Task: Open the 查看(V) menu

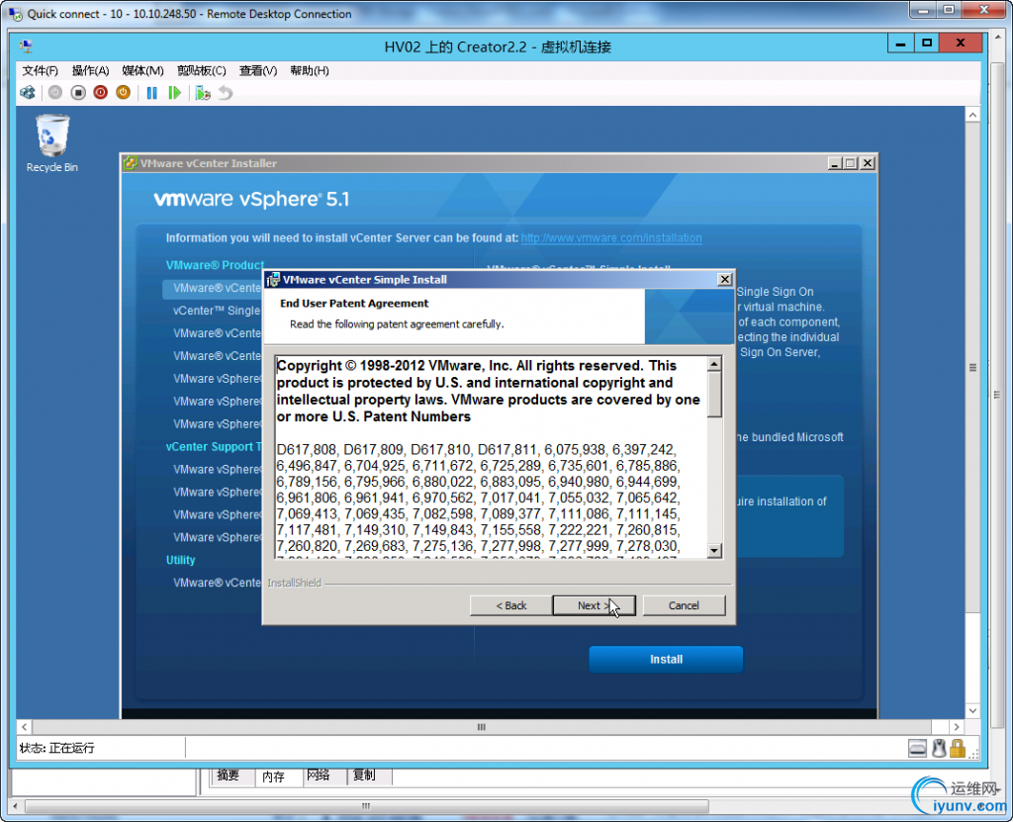Action: (258, 70)
